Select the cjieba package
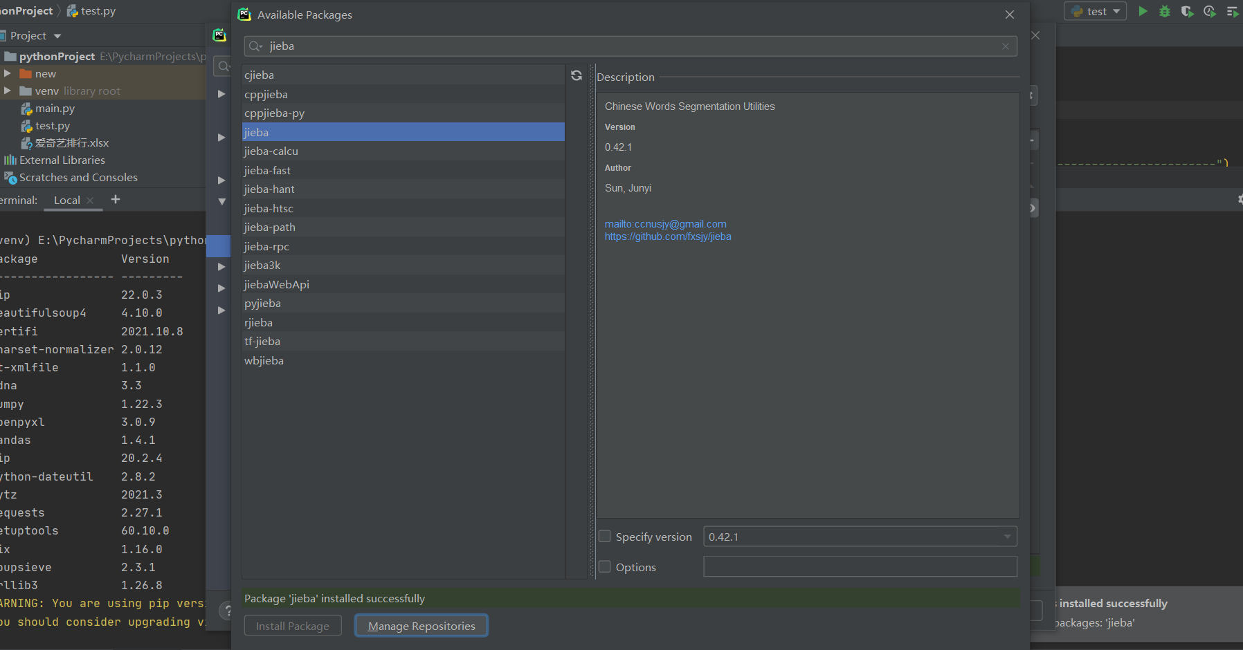Viewport: 1243px width, 650px height. click(403, 75)
